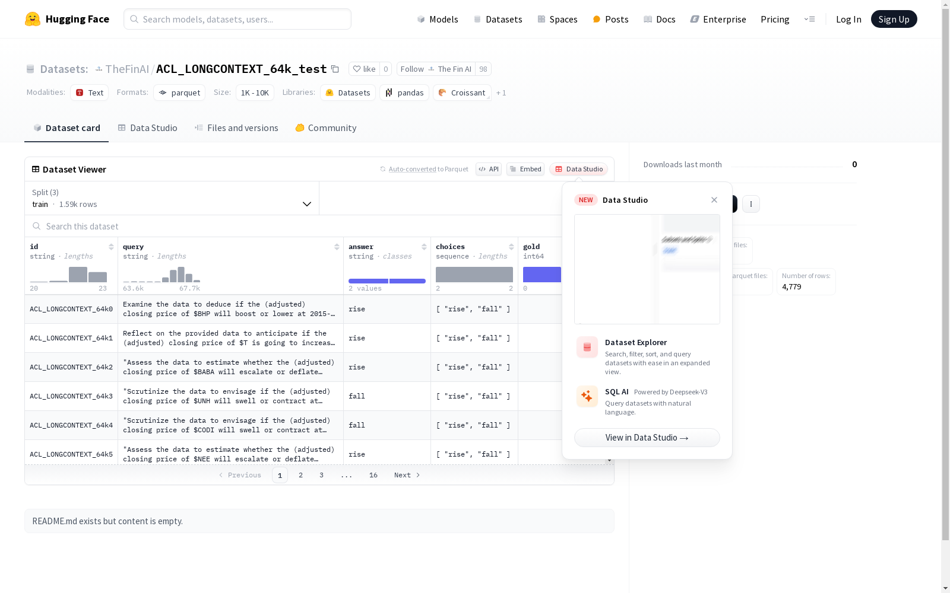This screenshot has width=950, height=593.
Task: Sort the id column
Action: [x=111, y=247]
